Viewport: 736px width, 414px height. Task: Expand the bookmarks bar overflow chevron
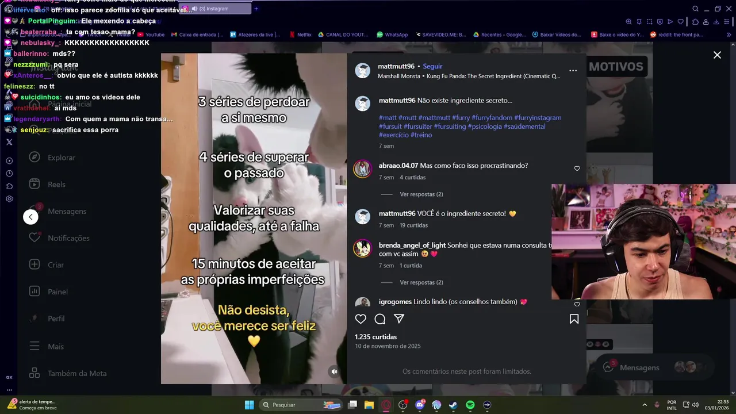click(729, 34)
